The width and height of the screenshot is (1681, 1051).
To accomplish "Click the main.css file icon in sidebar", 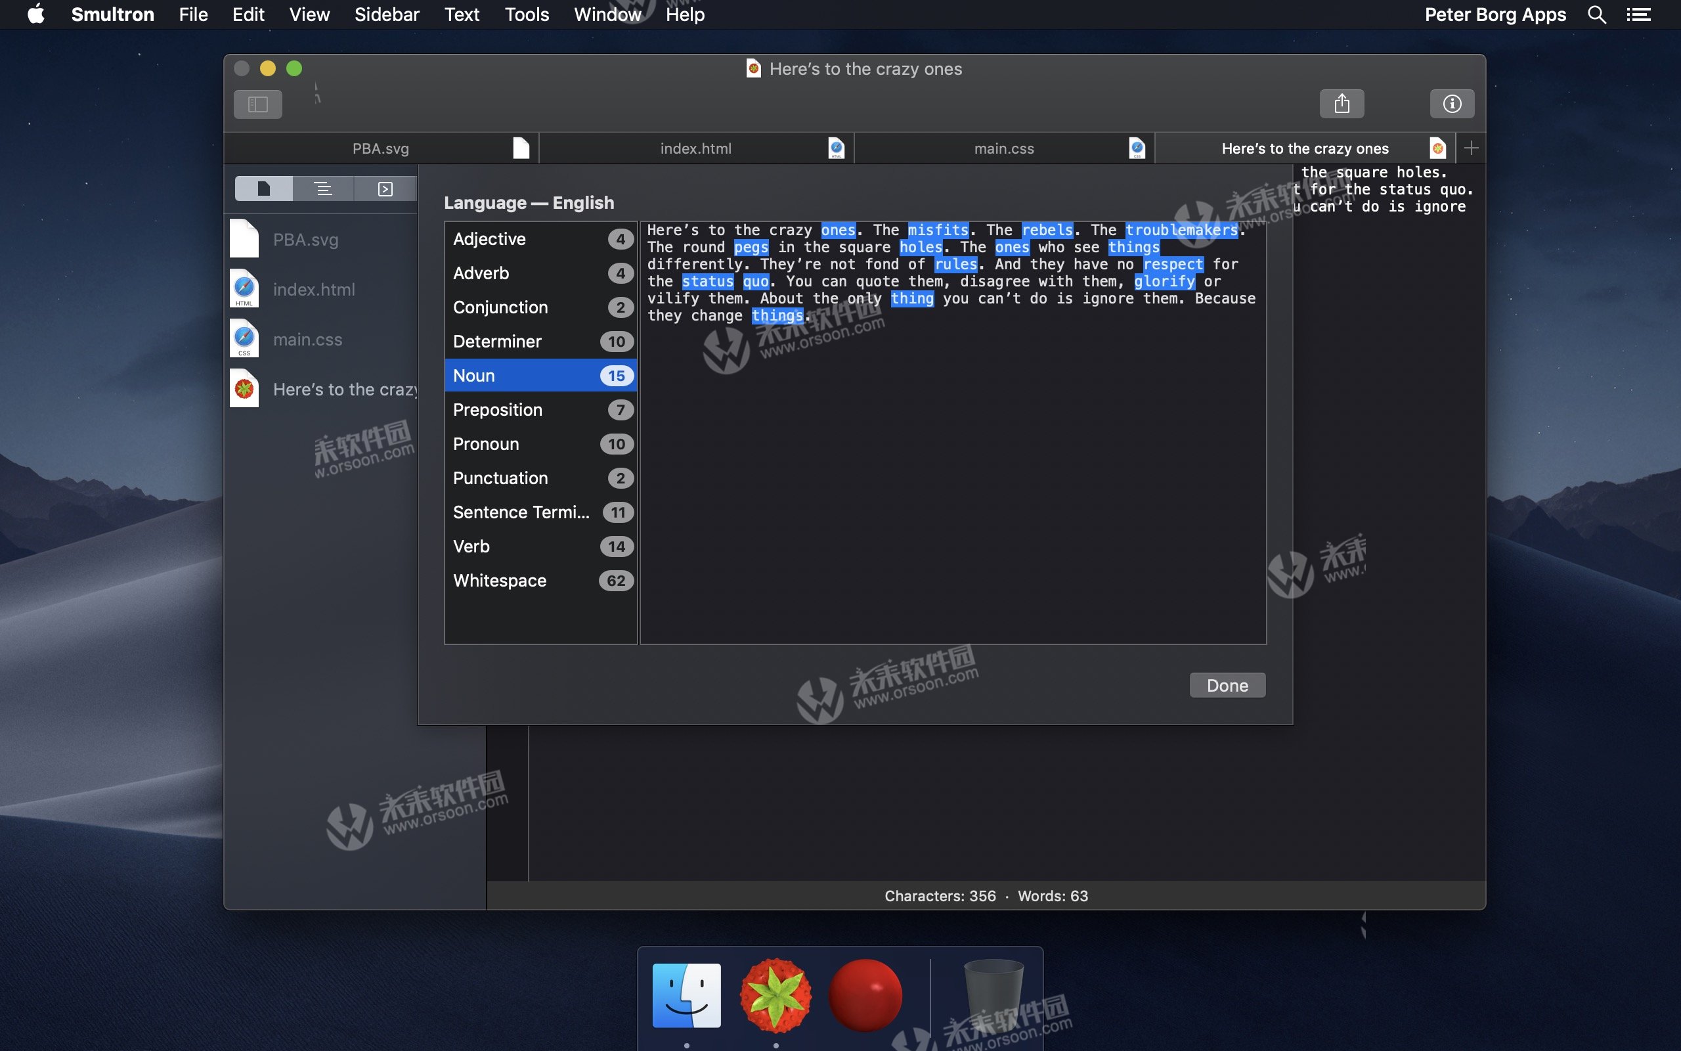I will coord(244,339).
